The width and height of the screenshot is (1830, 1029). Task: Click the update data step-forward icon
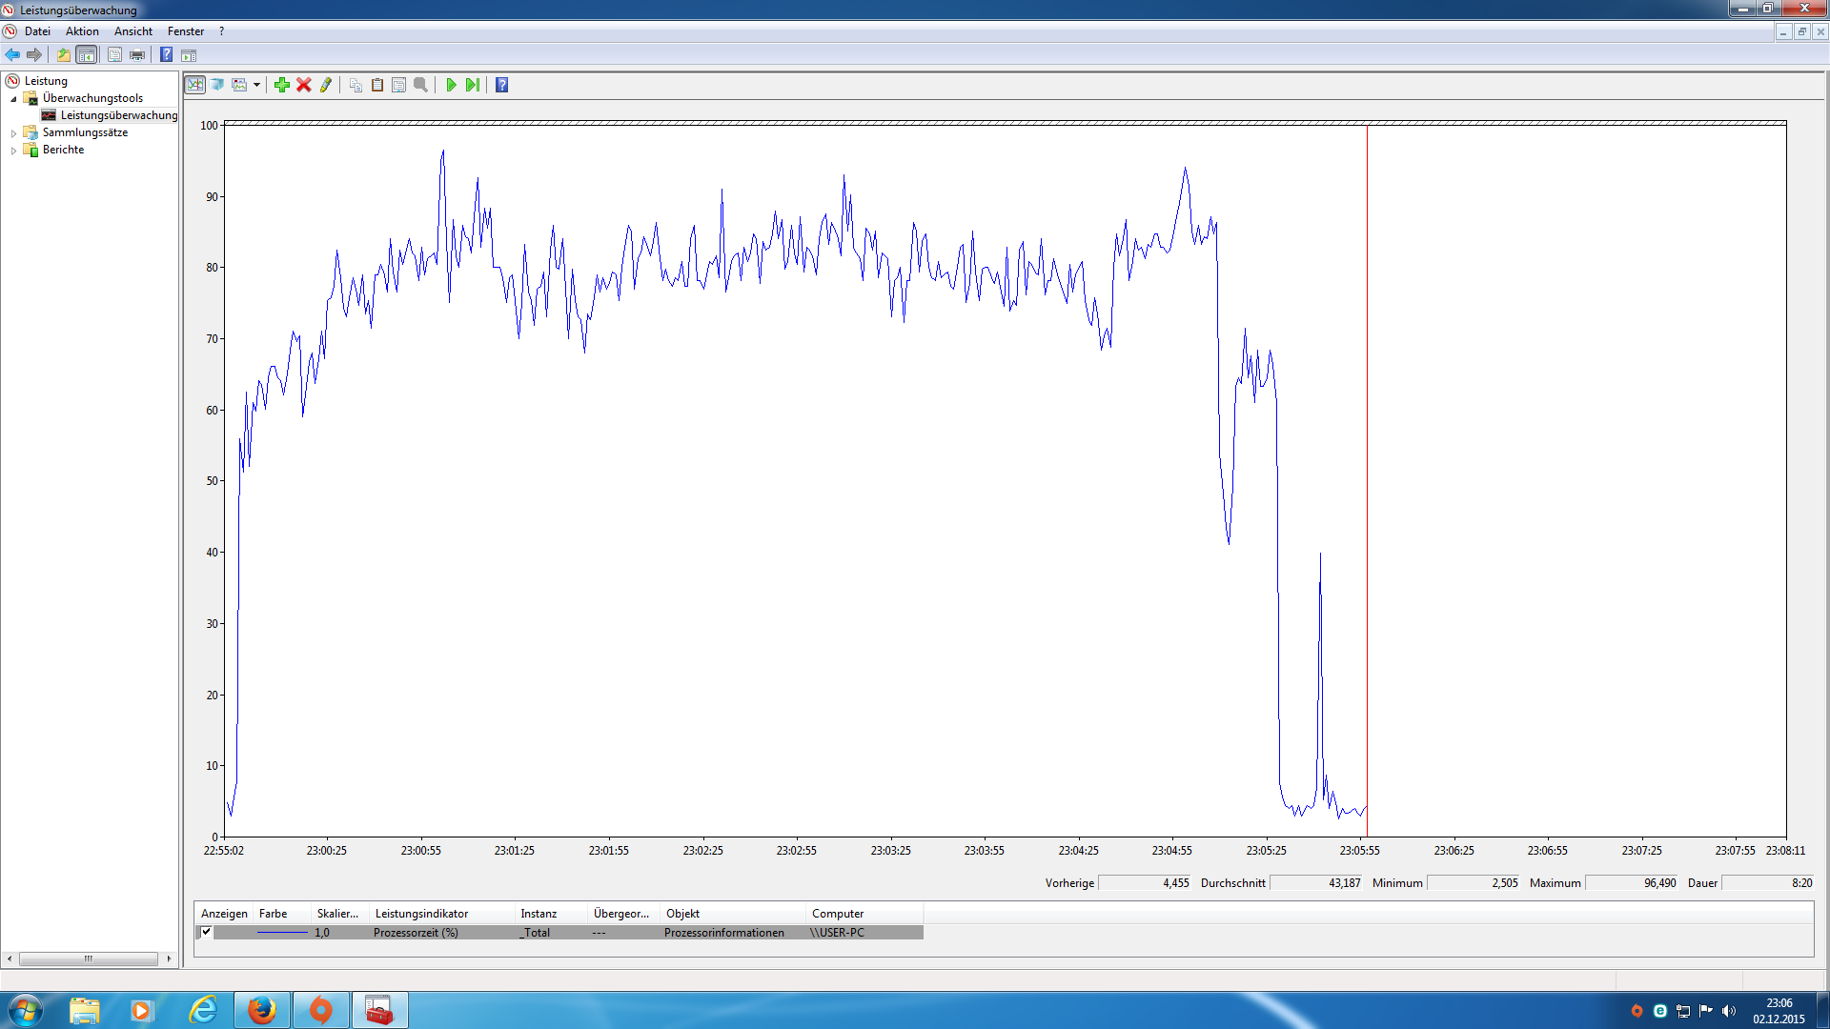(473, 85)
